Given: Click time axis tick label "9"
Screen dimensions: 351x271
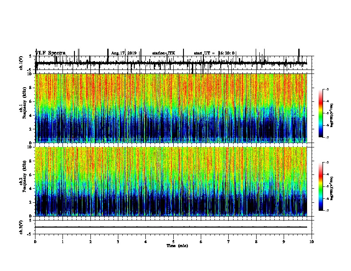Looking at the screenshot, I should (x=284, y=242).
